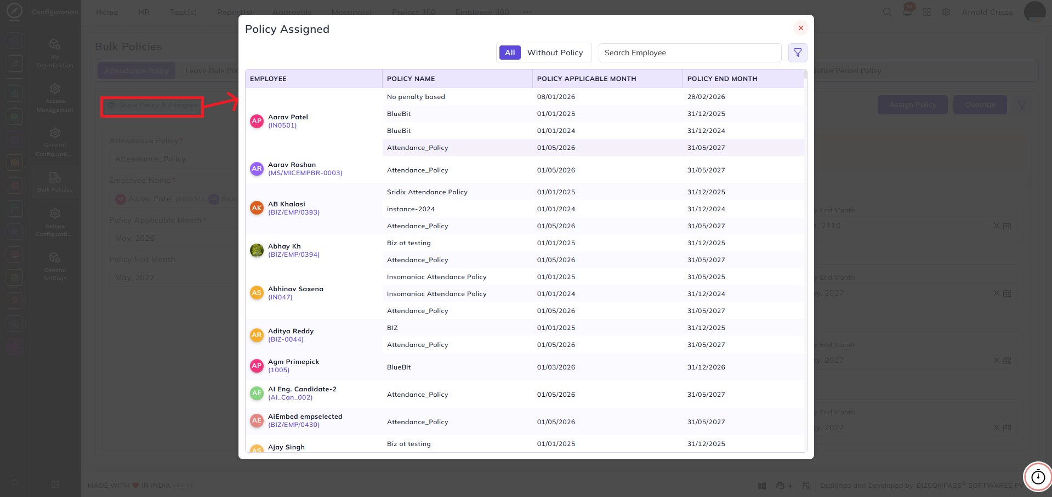Open Agm Primepick's avatar icon

[257, 366]
